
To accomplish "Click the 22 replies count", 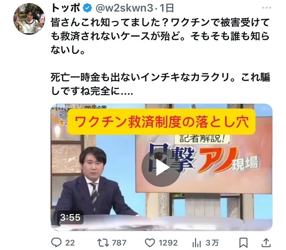I will pos(70,243).
